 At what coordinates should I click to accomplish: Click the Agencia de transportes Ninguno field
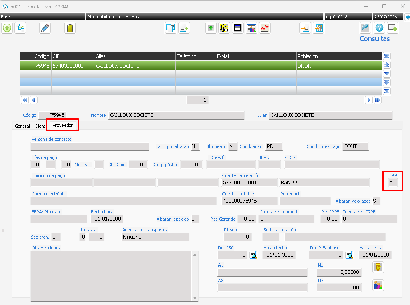coord(156,237)
